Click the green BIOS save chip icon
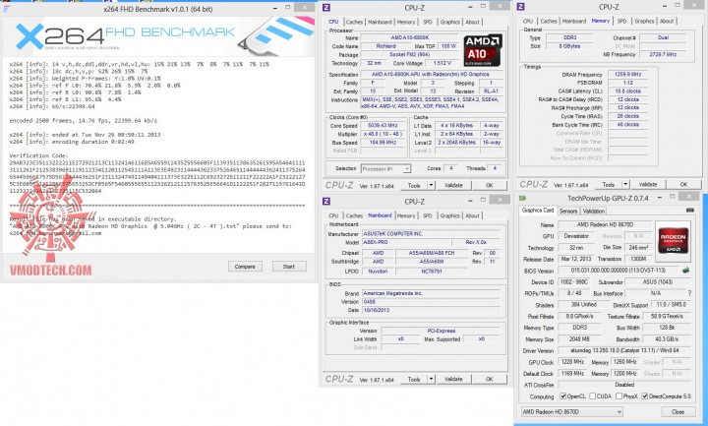The height and width of the screenshot is (426, 708). click(686, 271)
